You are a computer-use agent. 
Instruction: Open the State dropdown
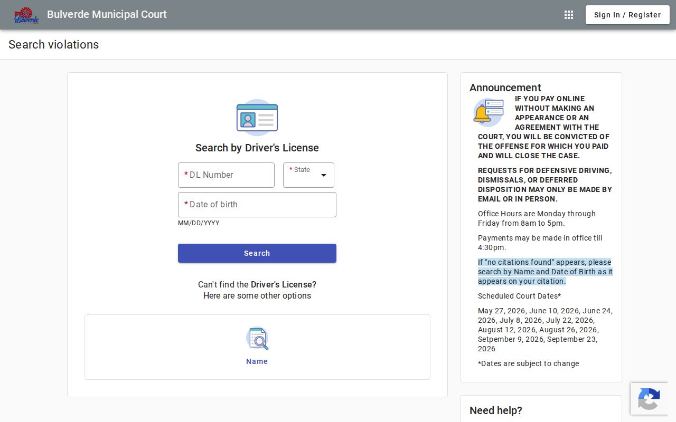click(x=308, y=175)
